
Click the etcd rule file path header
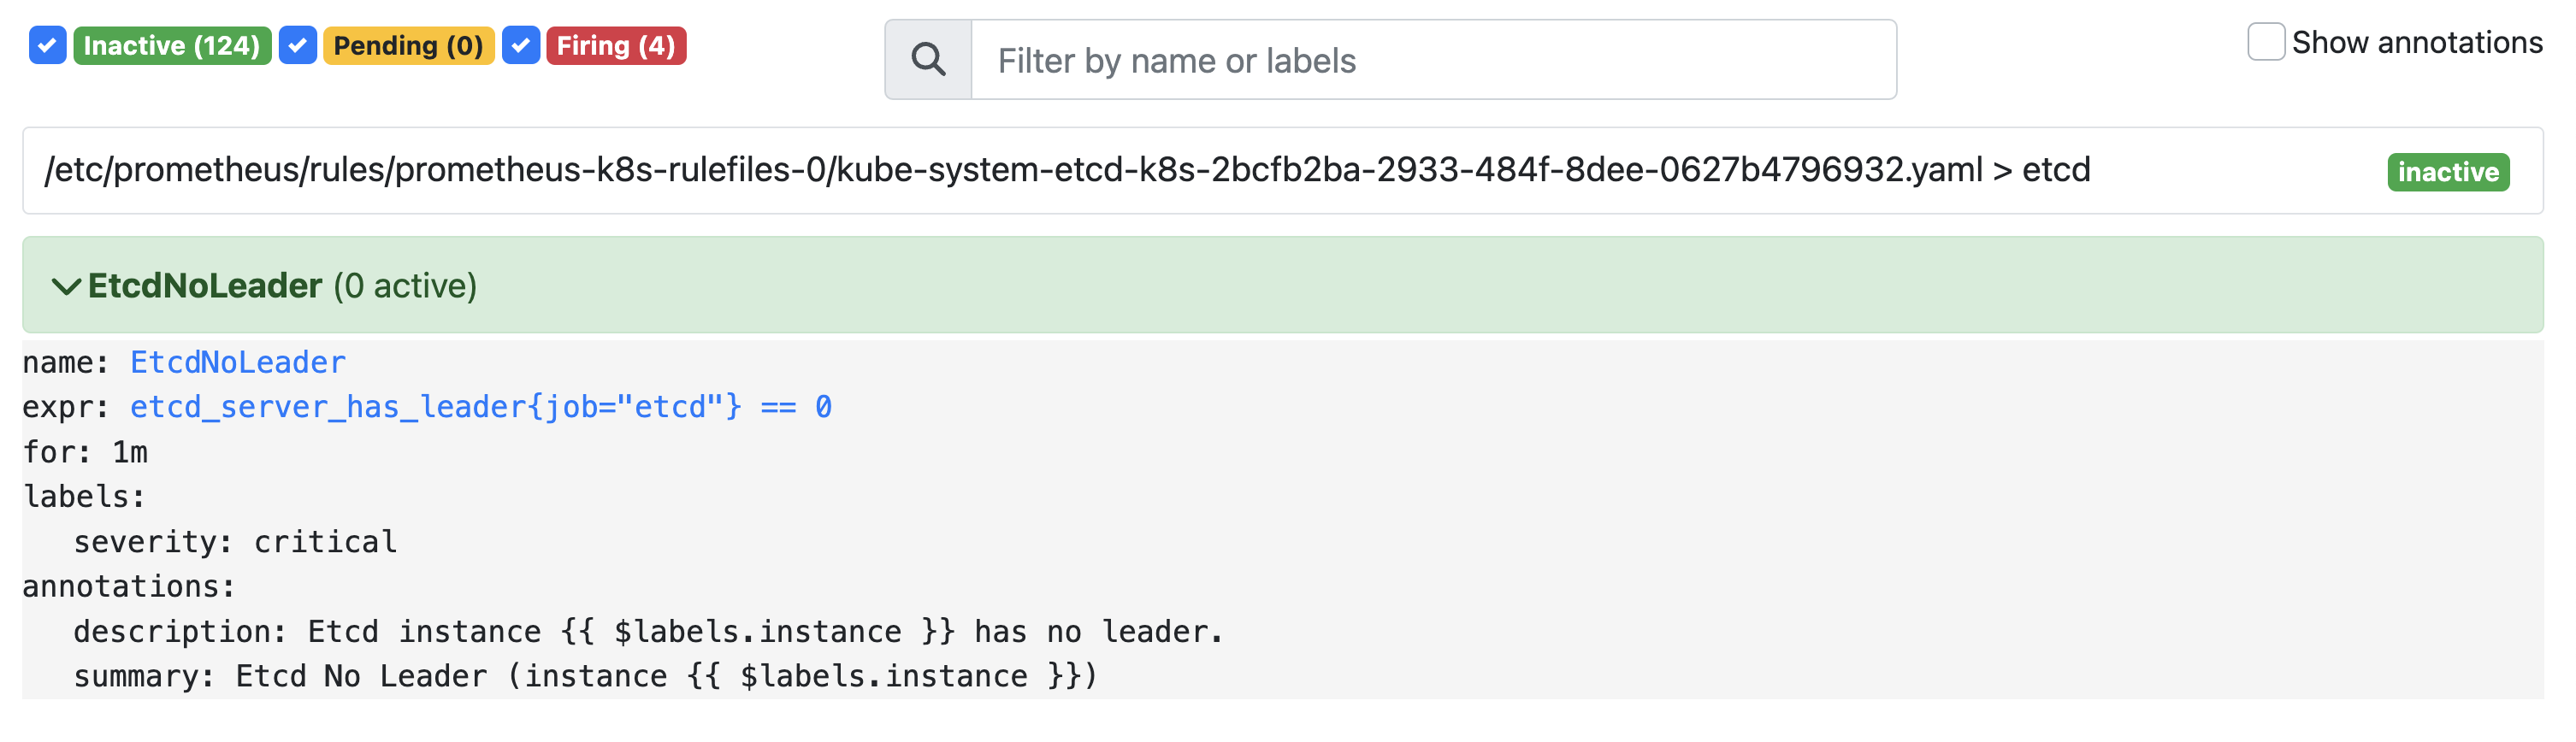(x=1066, y=170)
